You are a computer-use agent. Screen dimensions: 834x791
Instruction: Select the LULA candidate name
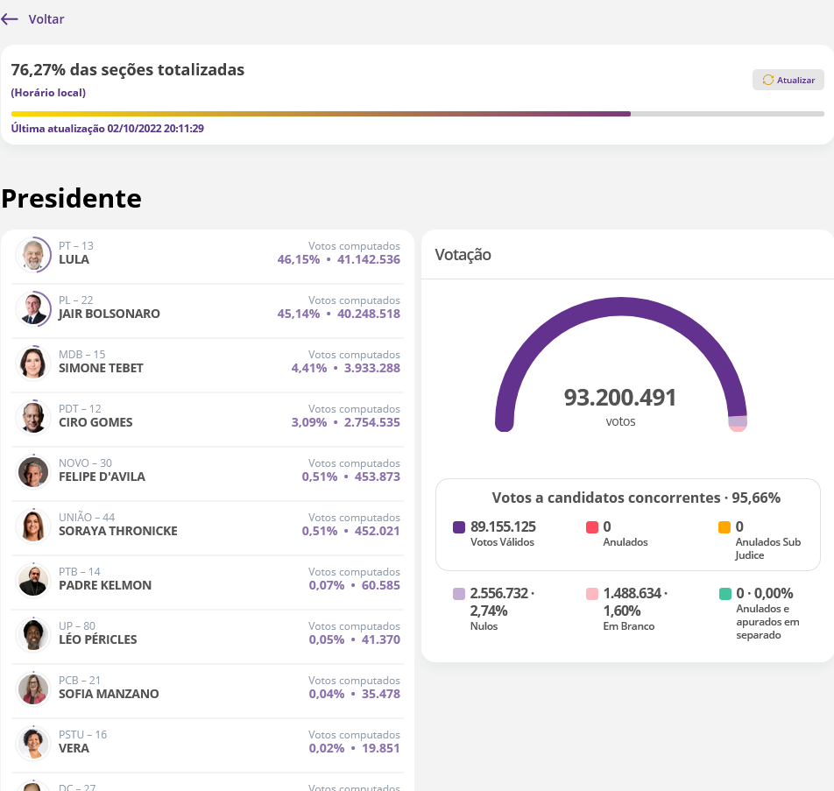[74, 259]
